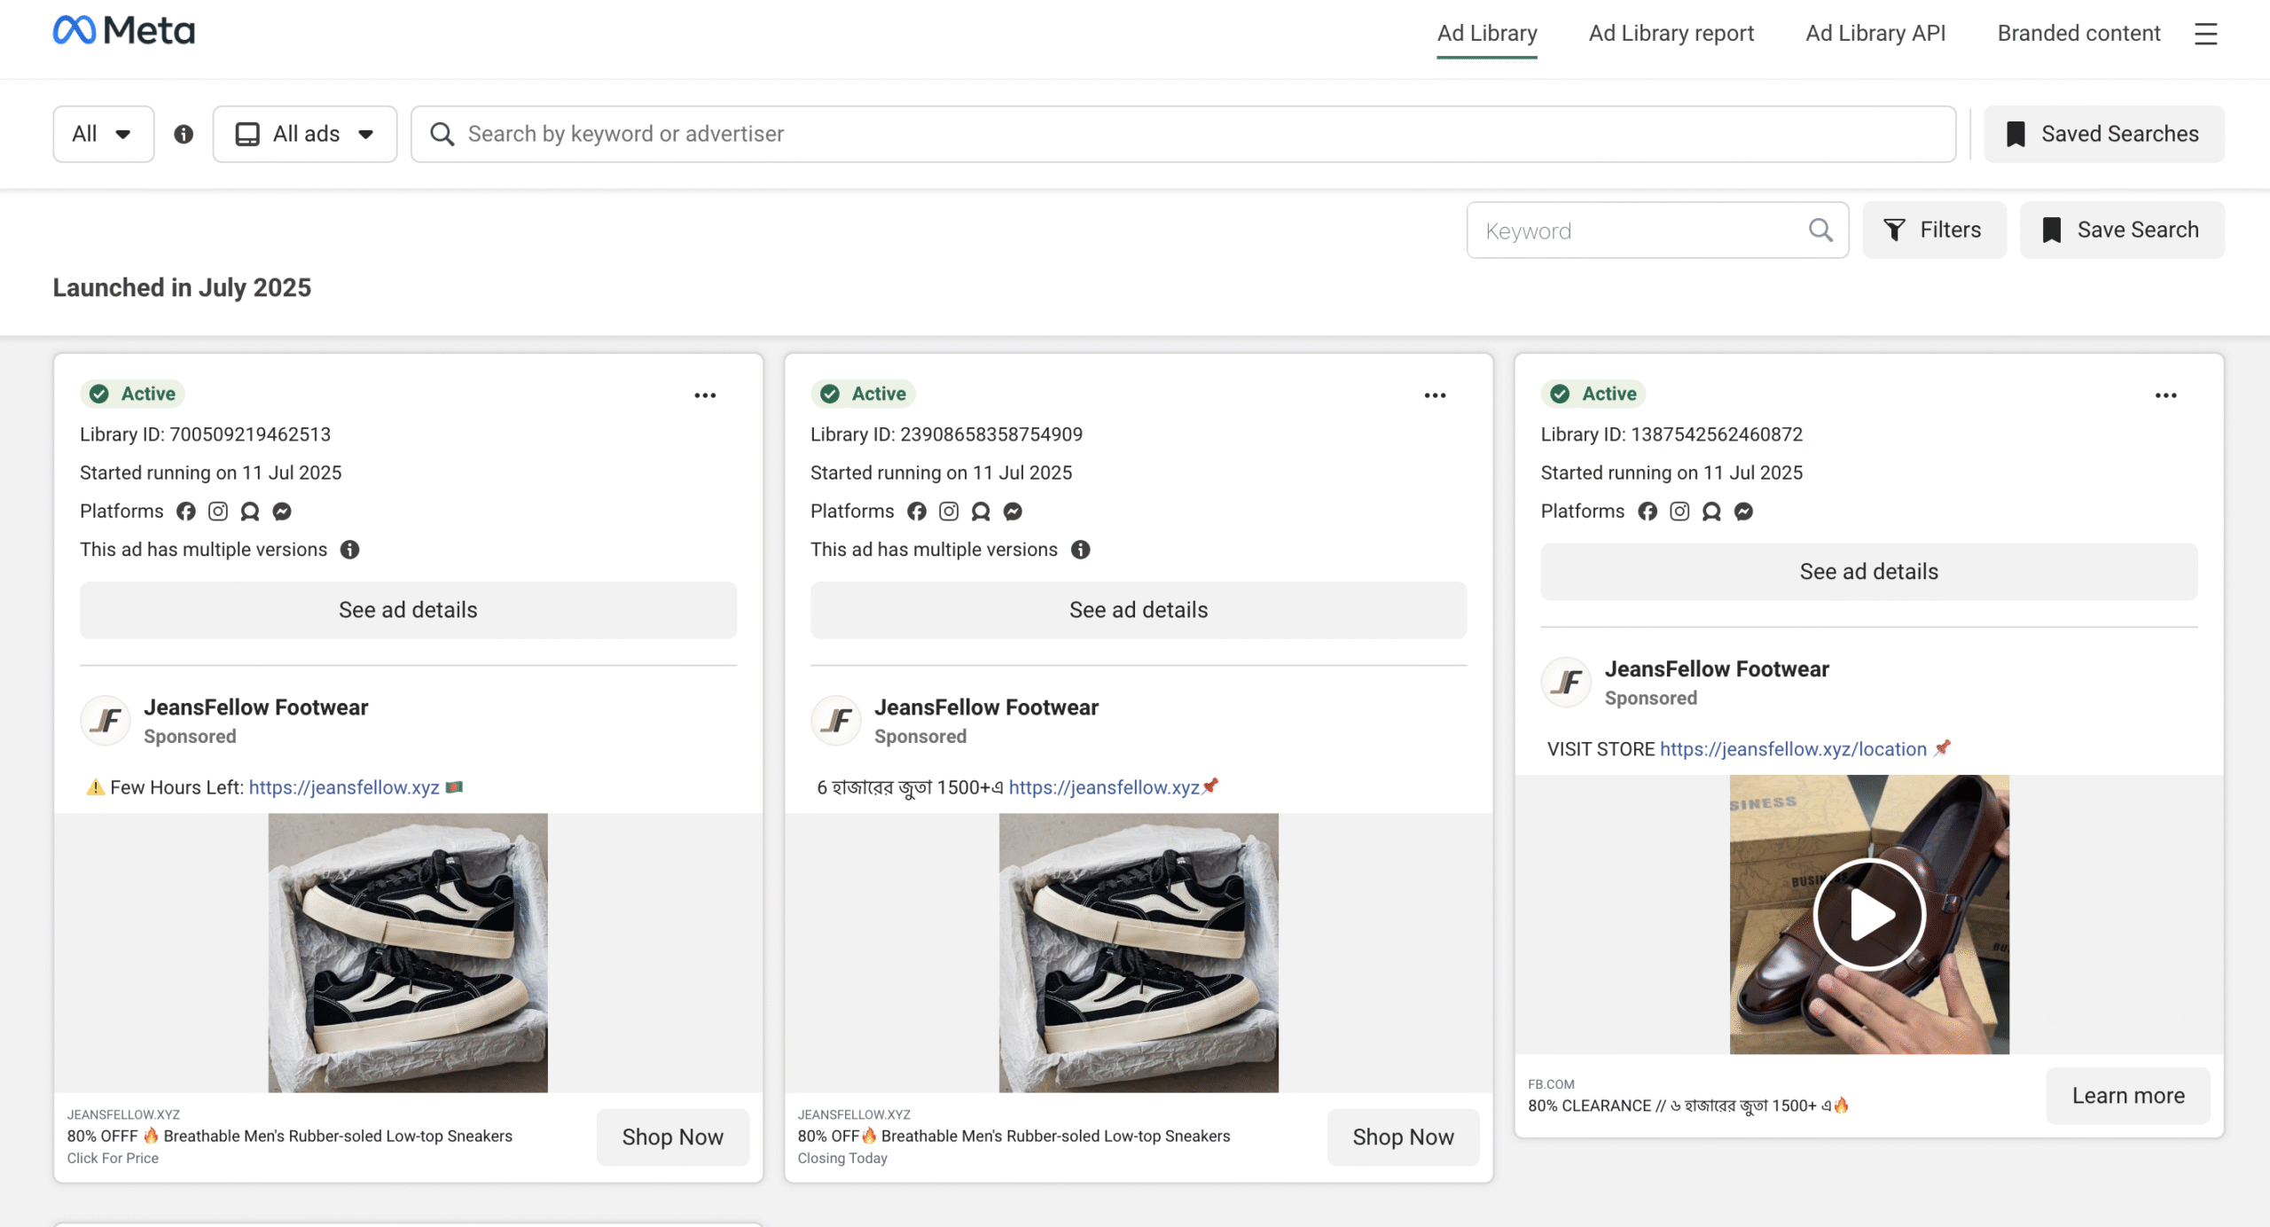Screen dimensions: 2270x1227
Task: Expand the All country dropdown
Action: [103, 134]
